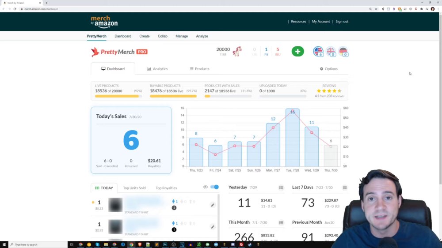Select the US marketplace flag icon

click(318, 52)
